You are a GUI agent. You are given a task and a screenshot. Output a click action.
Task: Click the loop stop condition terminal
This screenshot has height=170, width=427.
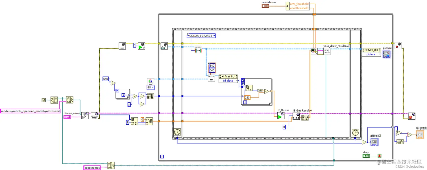[380, 156]
